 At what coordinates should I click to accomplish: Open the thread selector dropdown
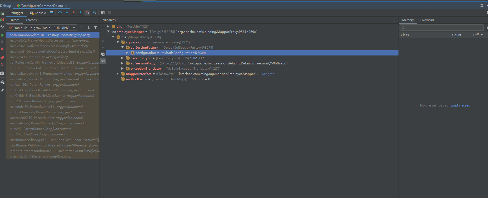click(74, 28)
